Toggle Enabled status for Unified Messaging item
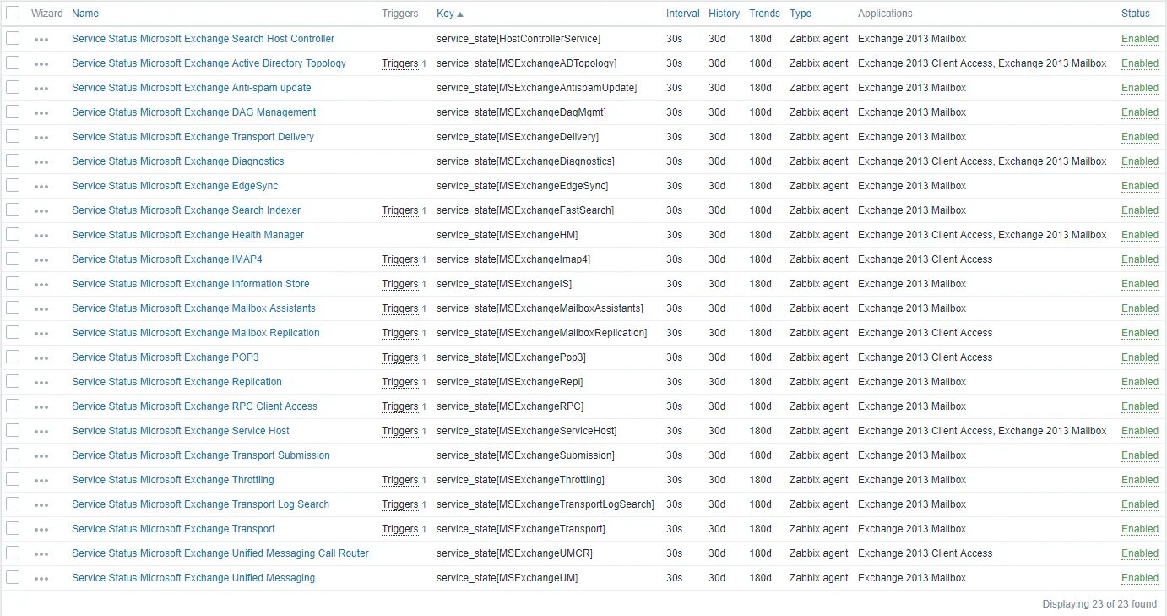1167x616 pixels. pos(1140,578)
